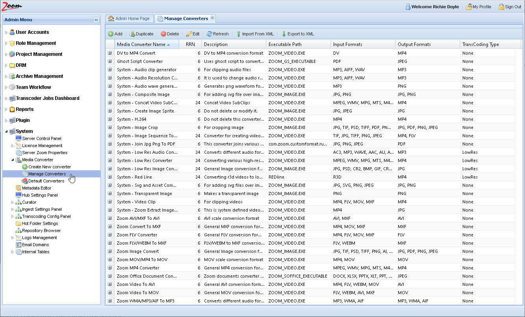The height and width of the screenshot is (317, 525).
Task: Expand the User Accounts menu arrow
Action: 6,32
